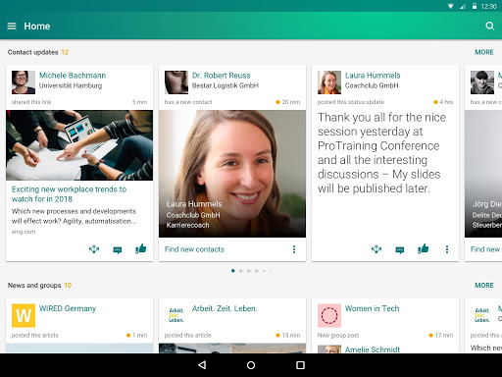The width and height of the screenshot is (502, 377).
Task: Open the workplace trends article image
Action: point(79,145)
